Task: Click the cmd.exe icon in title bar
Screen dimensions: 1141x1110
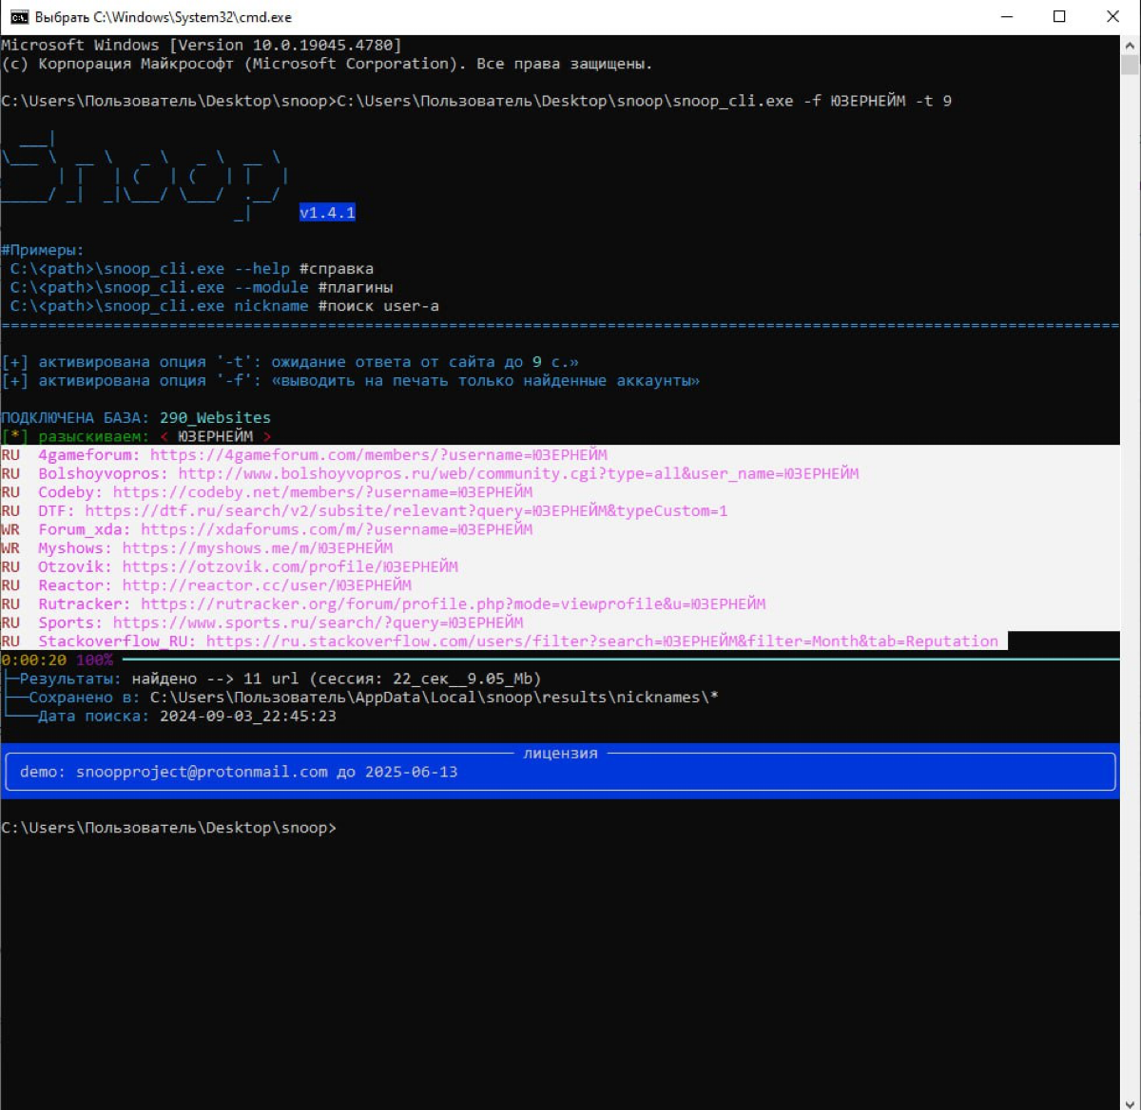Action: click(x=19, y=17)
